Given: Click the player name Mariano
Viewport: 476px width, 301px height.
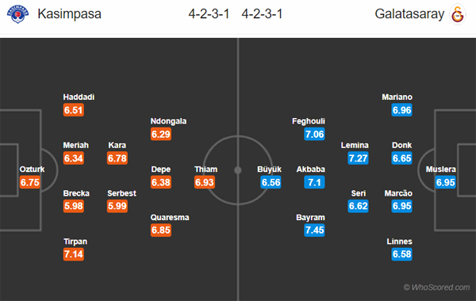Looking at the screenshot, I should tap(397, 97).
